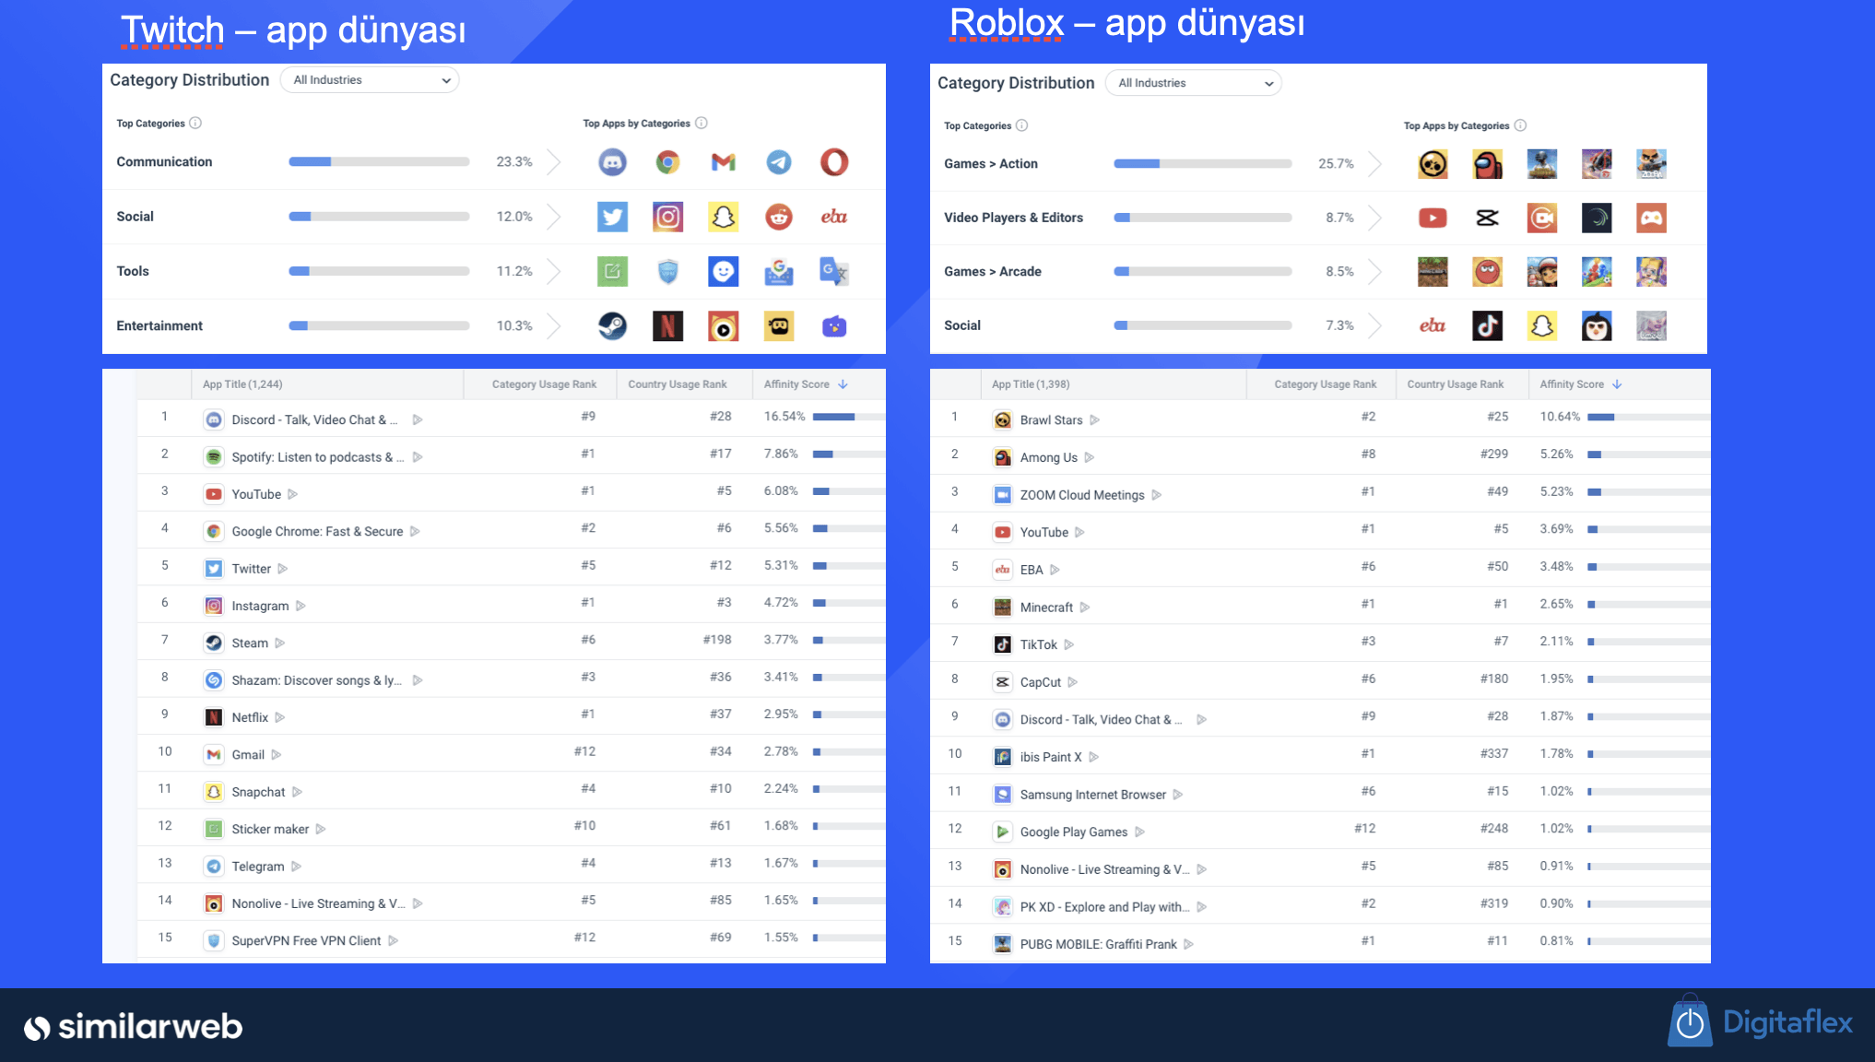Open Twitch's All Industries dropdown
The height and width of the screenshot is (1062, 1875).
(x=370, y=80)
